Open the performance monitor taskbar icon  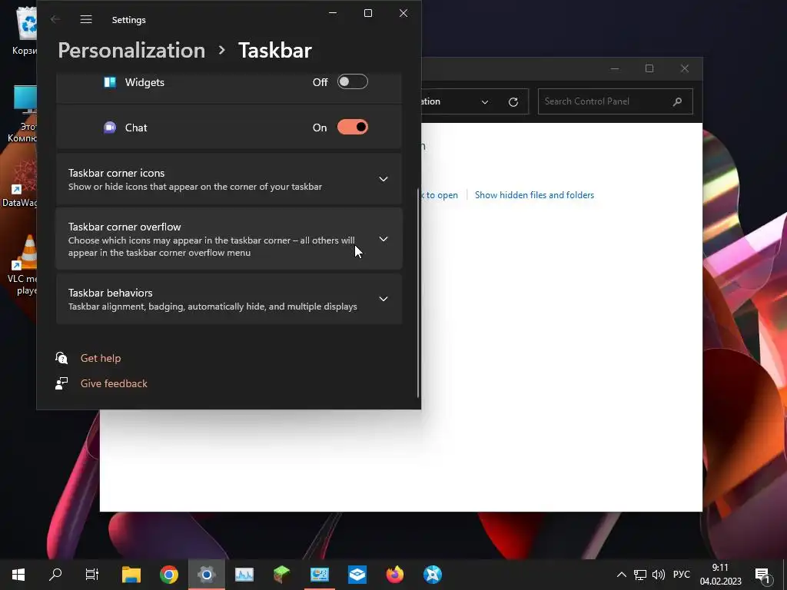point(244,575)
